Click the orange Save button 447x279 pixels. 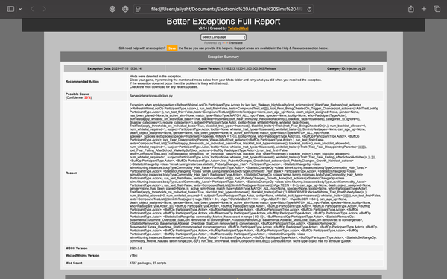click(x=172, y=48)
